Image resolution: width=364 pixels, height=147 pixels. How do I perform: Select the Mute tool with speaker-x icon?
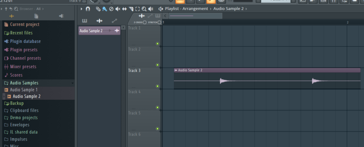pos(118,9)
